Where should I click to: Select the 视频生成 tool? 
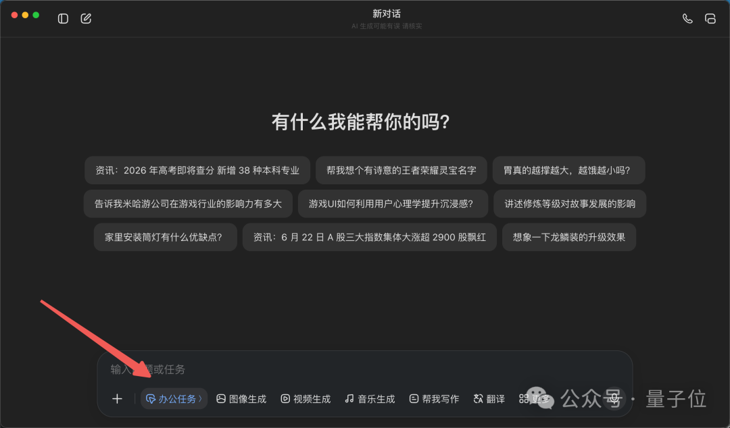coord(306,399)
